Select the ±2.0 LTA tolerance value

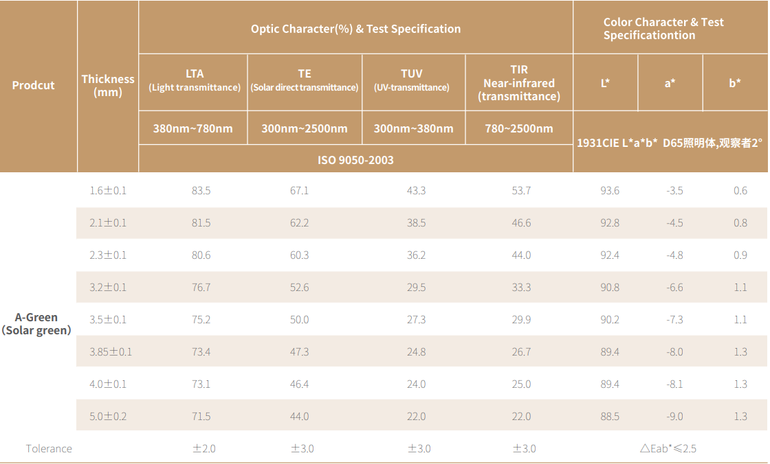204,449
